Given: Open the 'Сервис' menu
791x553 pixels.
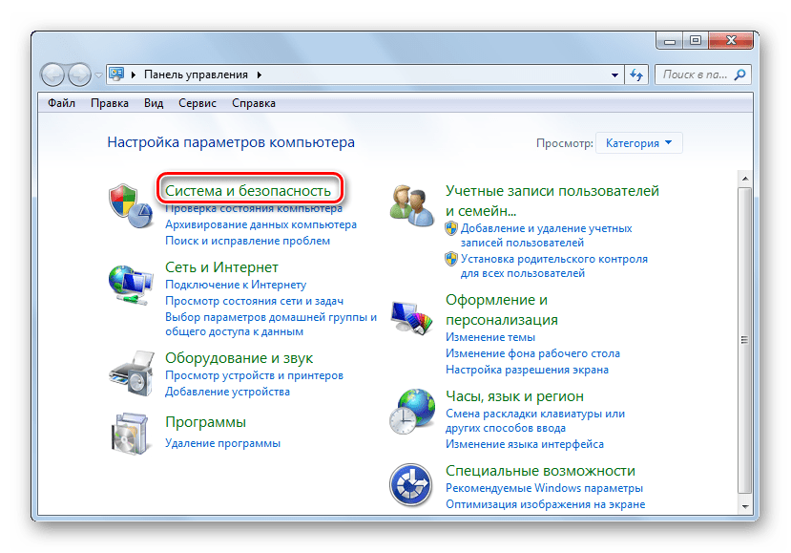Looking at the screenshot, I should 198,103.
